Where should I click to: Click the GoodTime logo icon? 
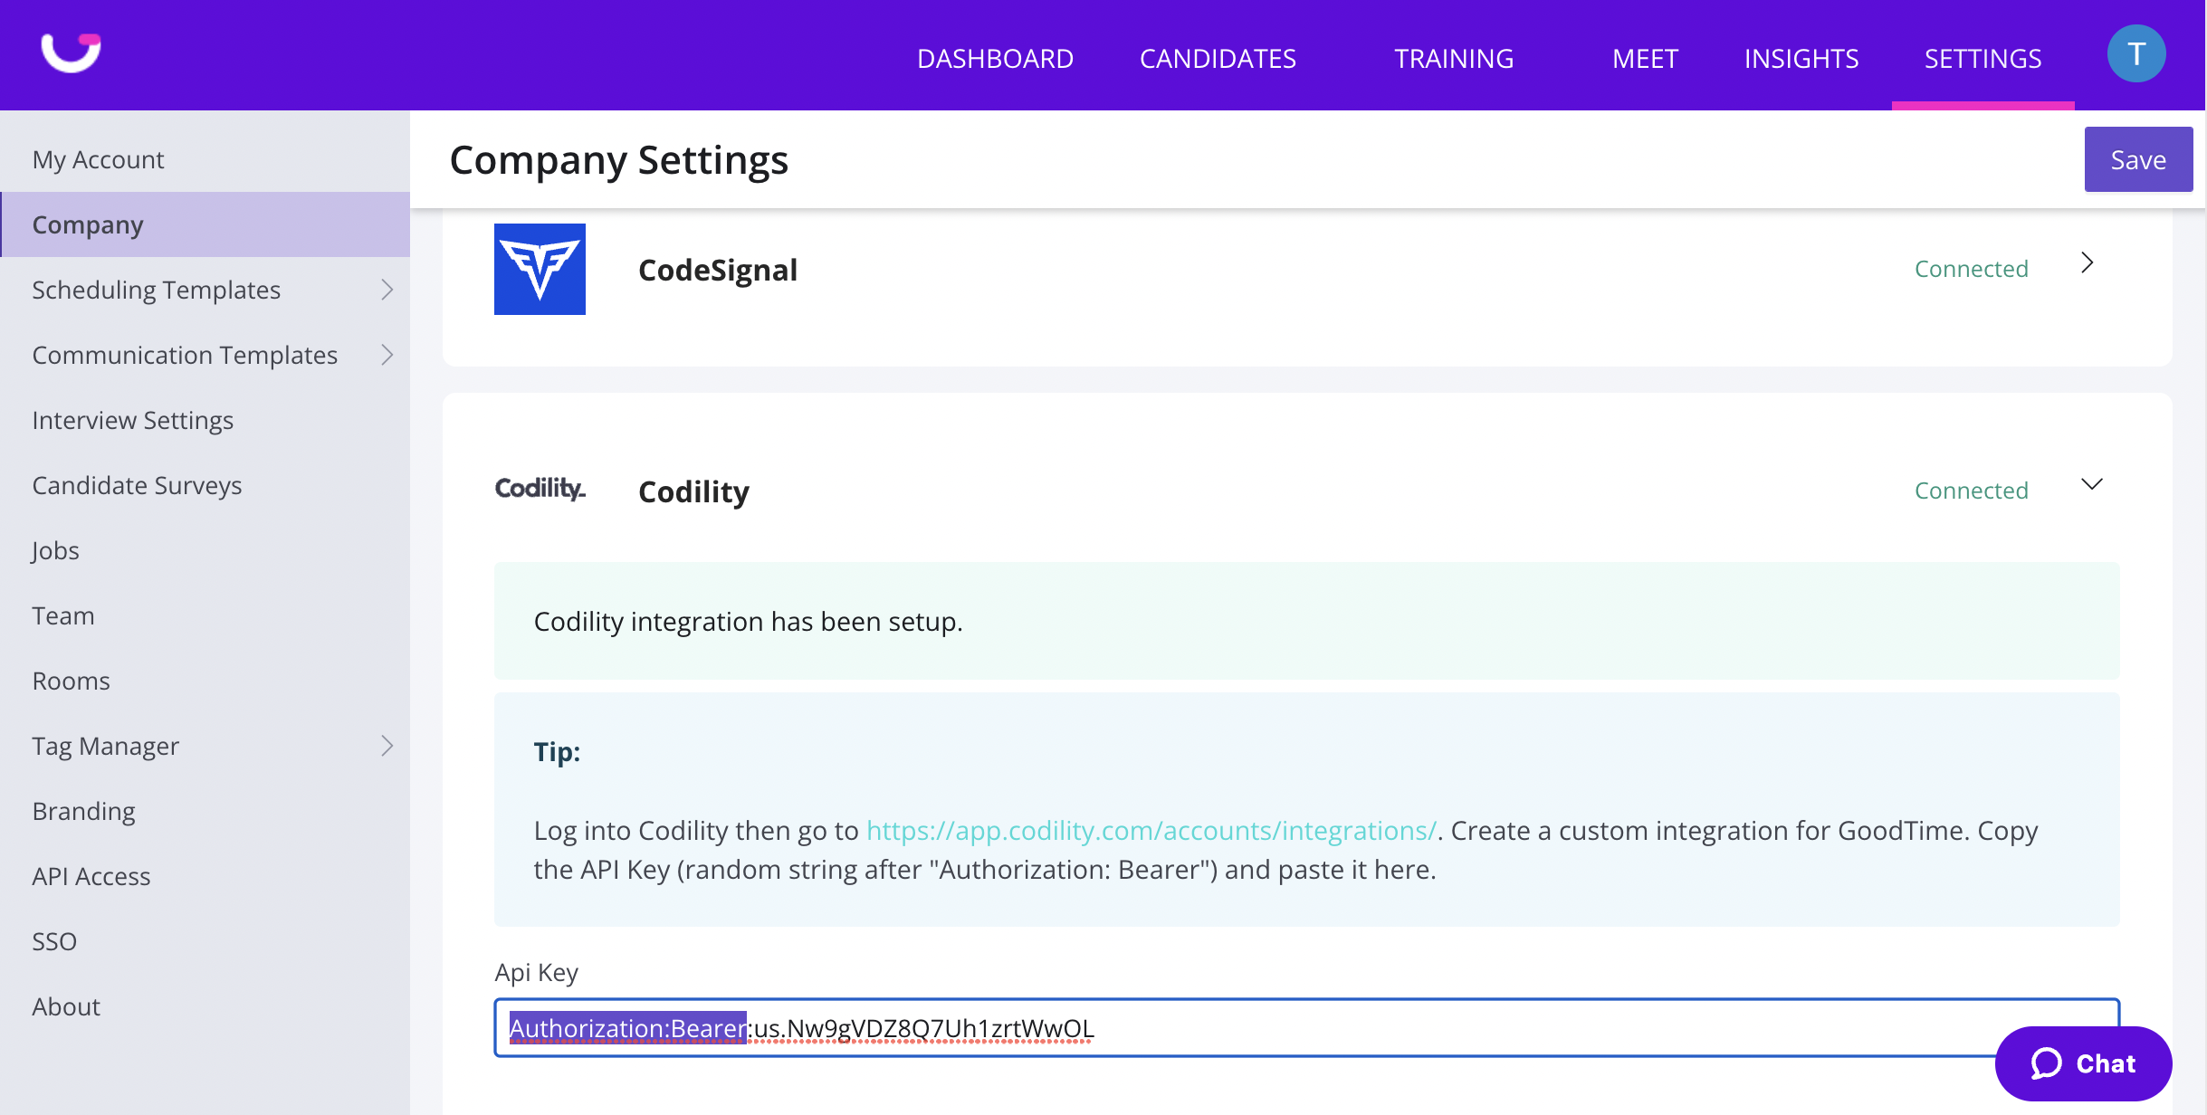(71, 52)
